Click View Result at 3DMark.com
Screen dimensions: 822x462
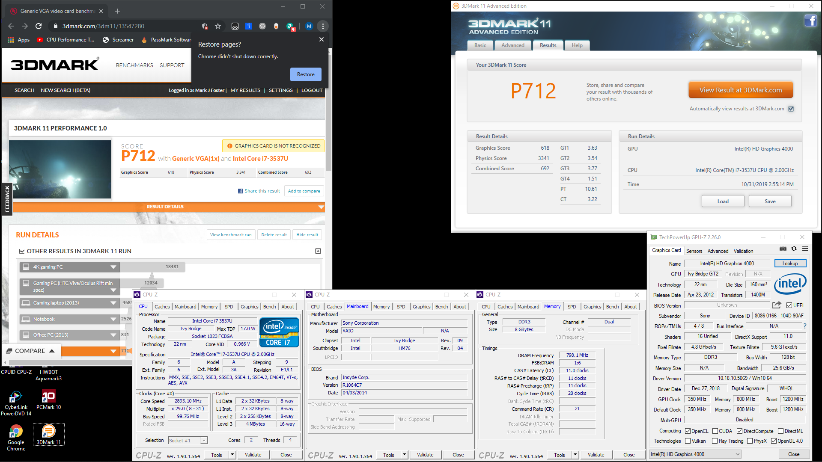pos(741,90)
